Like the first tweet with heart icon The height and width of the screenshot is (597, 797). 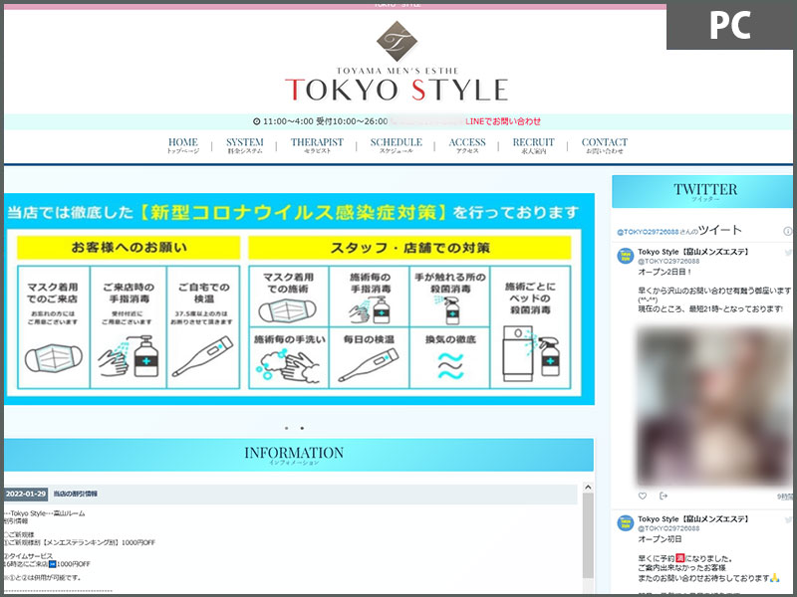[x=643, y=496]
